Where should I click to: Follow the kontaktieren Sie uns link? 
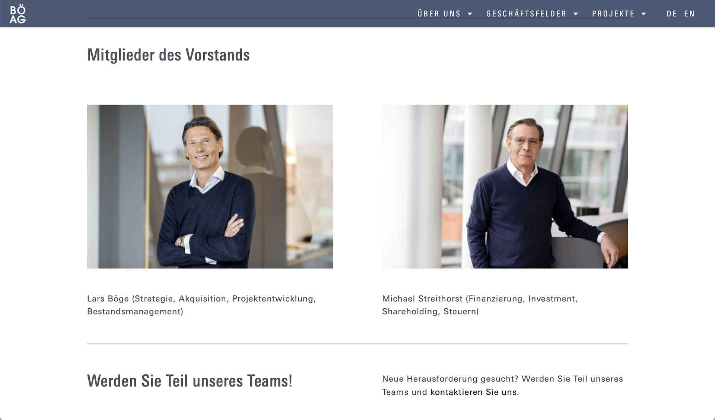473,392
